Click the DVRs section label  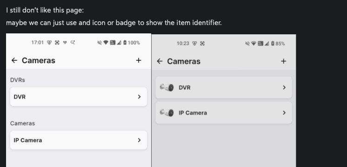(x=18, y=80)
